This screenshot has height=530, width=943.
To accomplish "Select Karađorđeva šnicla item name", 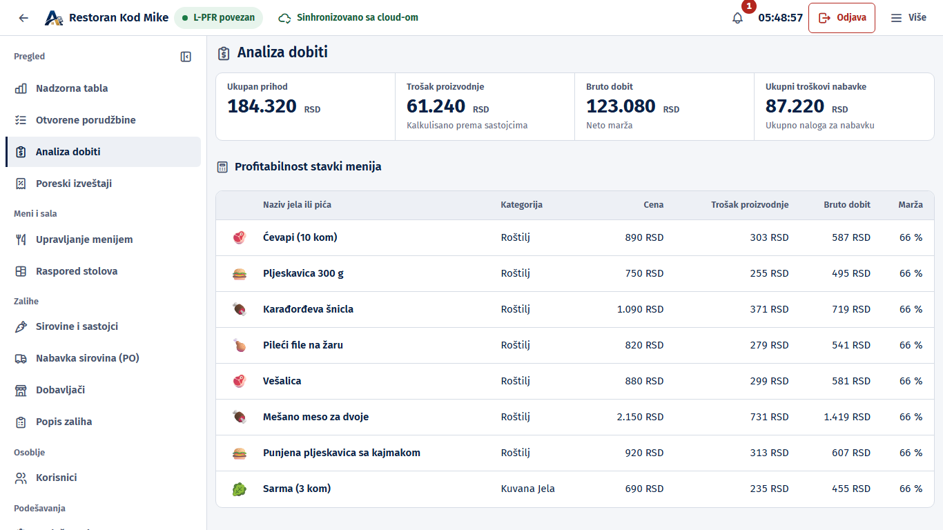I will tap(308, 309).
